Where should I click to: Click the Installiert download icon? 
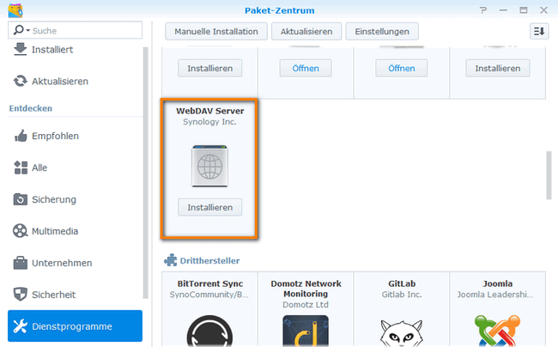coord(21,50)
